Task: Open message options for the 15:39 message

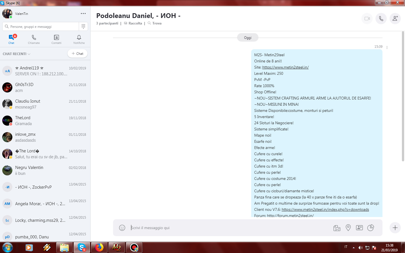Action: 387,47
